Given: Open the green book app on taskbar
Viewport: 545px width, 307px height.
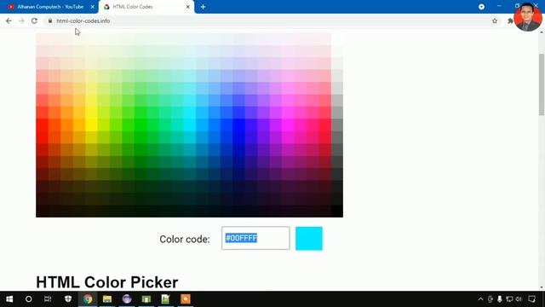Looking at the screenshot, I should pos(146,299).
